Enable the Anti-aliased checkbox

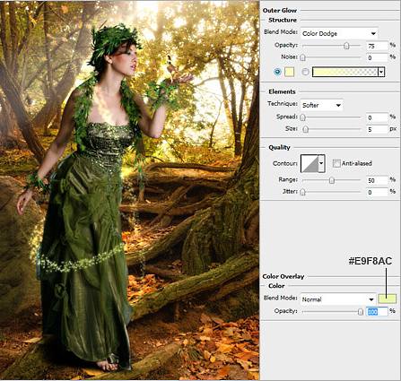(x=336, y=163)
